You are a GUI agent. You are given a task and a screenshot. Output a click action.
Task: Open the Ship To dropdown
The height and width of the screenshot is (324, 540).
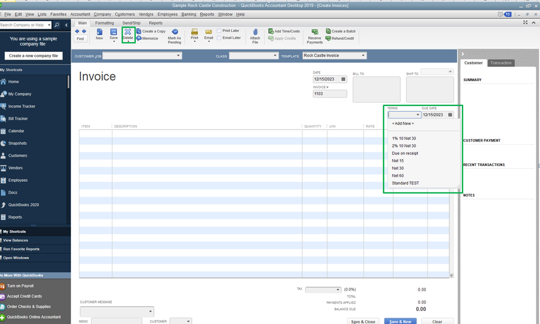(450, 72)
